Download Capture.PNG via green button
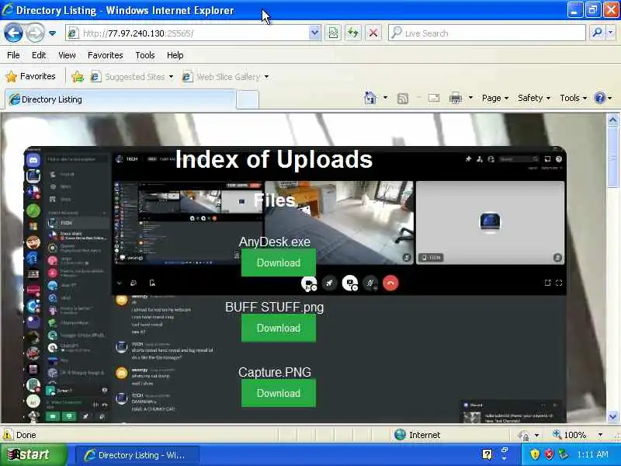Screen dimensions: 621x466 click(x=279, y=393)
